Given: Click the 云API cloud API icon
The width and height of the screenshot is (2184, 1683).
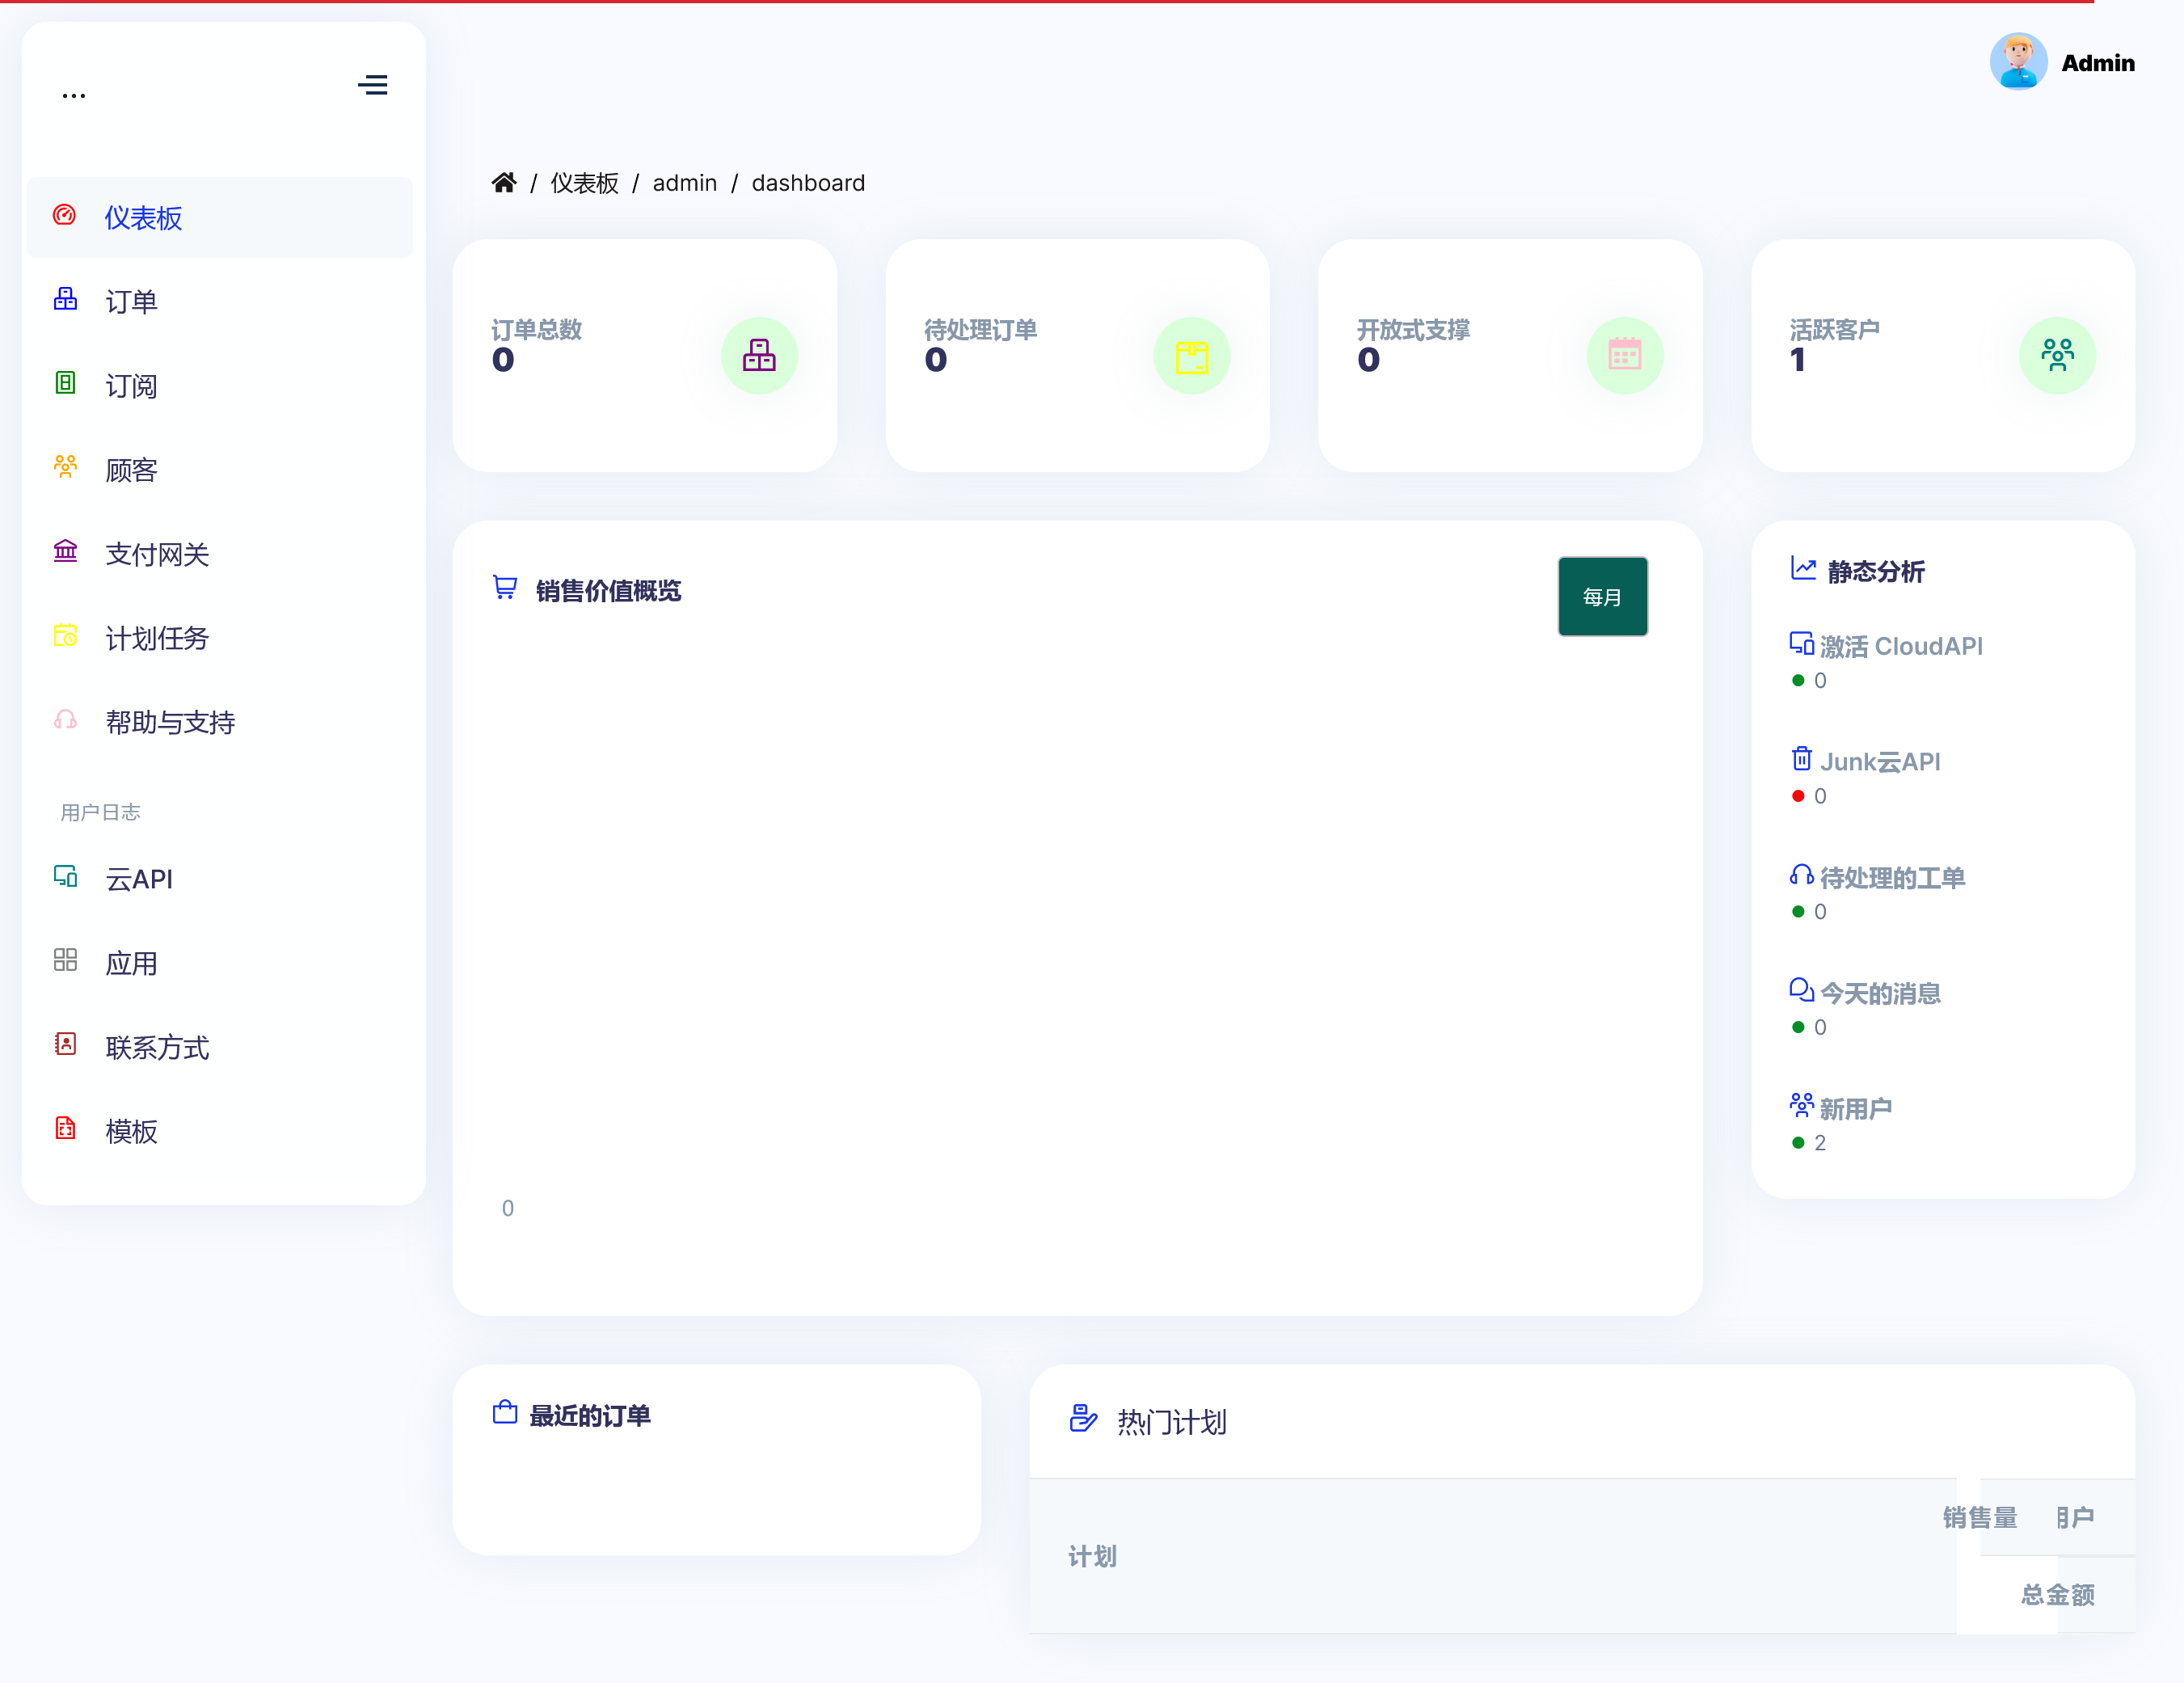Looking at the screenshot, I should click(x=64, y=877).
